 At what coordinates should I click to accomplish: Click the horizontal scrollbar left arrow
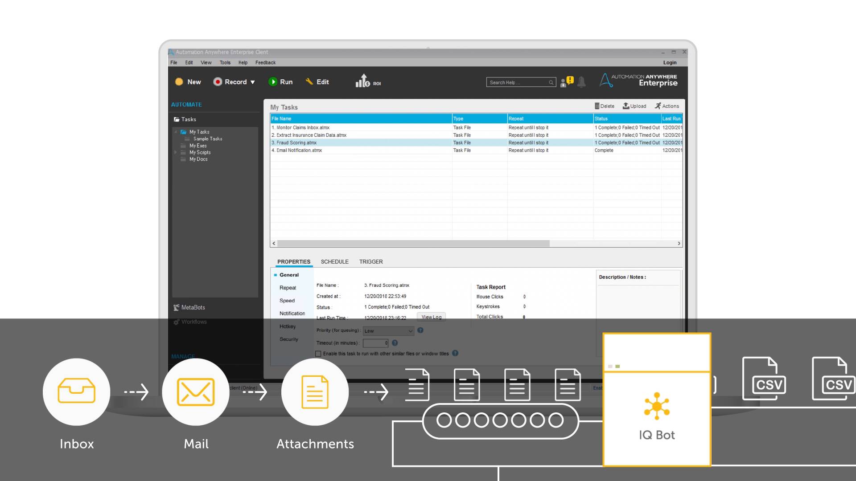[274, 244]
